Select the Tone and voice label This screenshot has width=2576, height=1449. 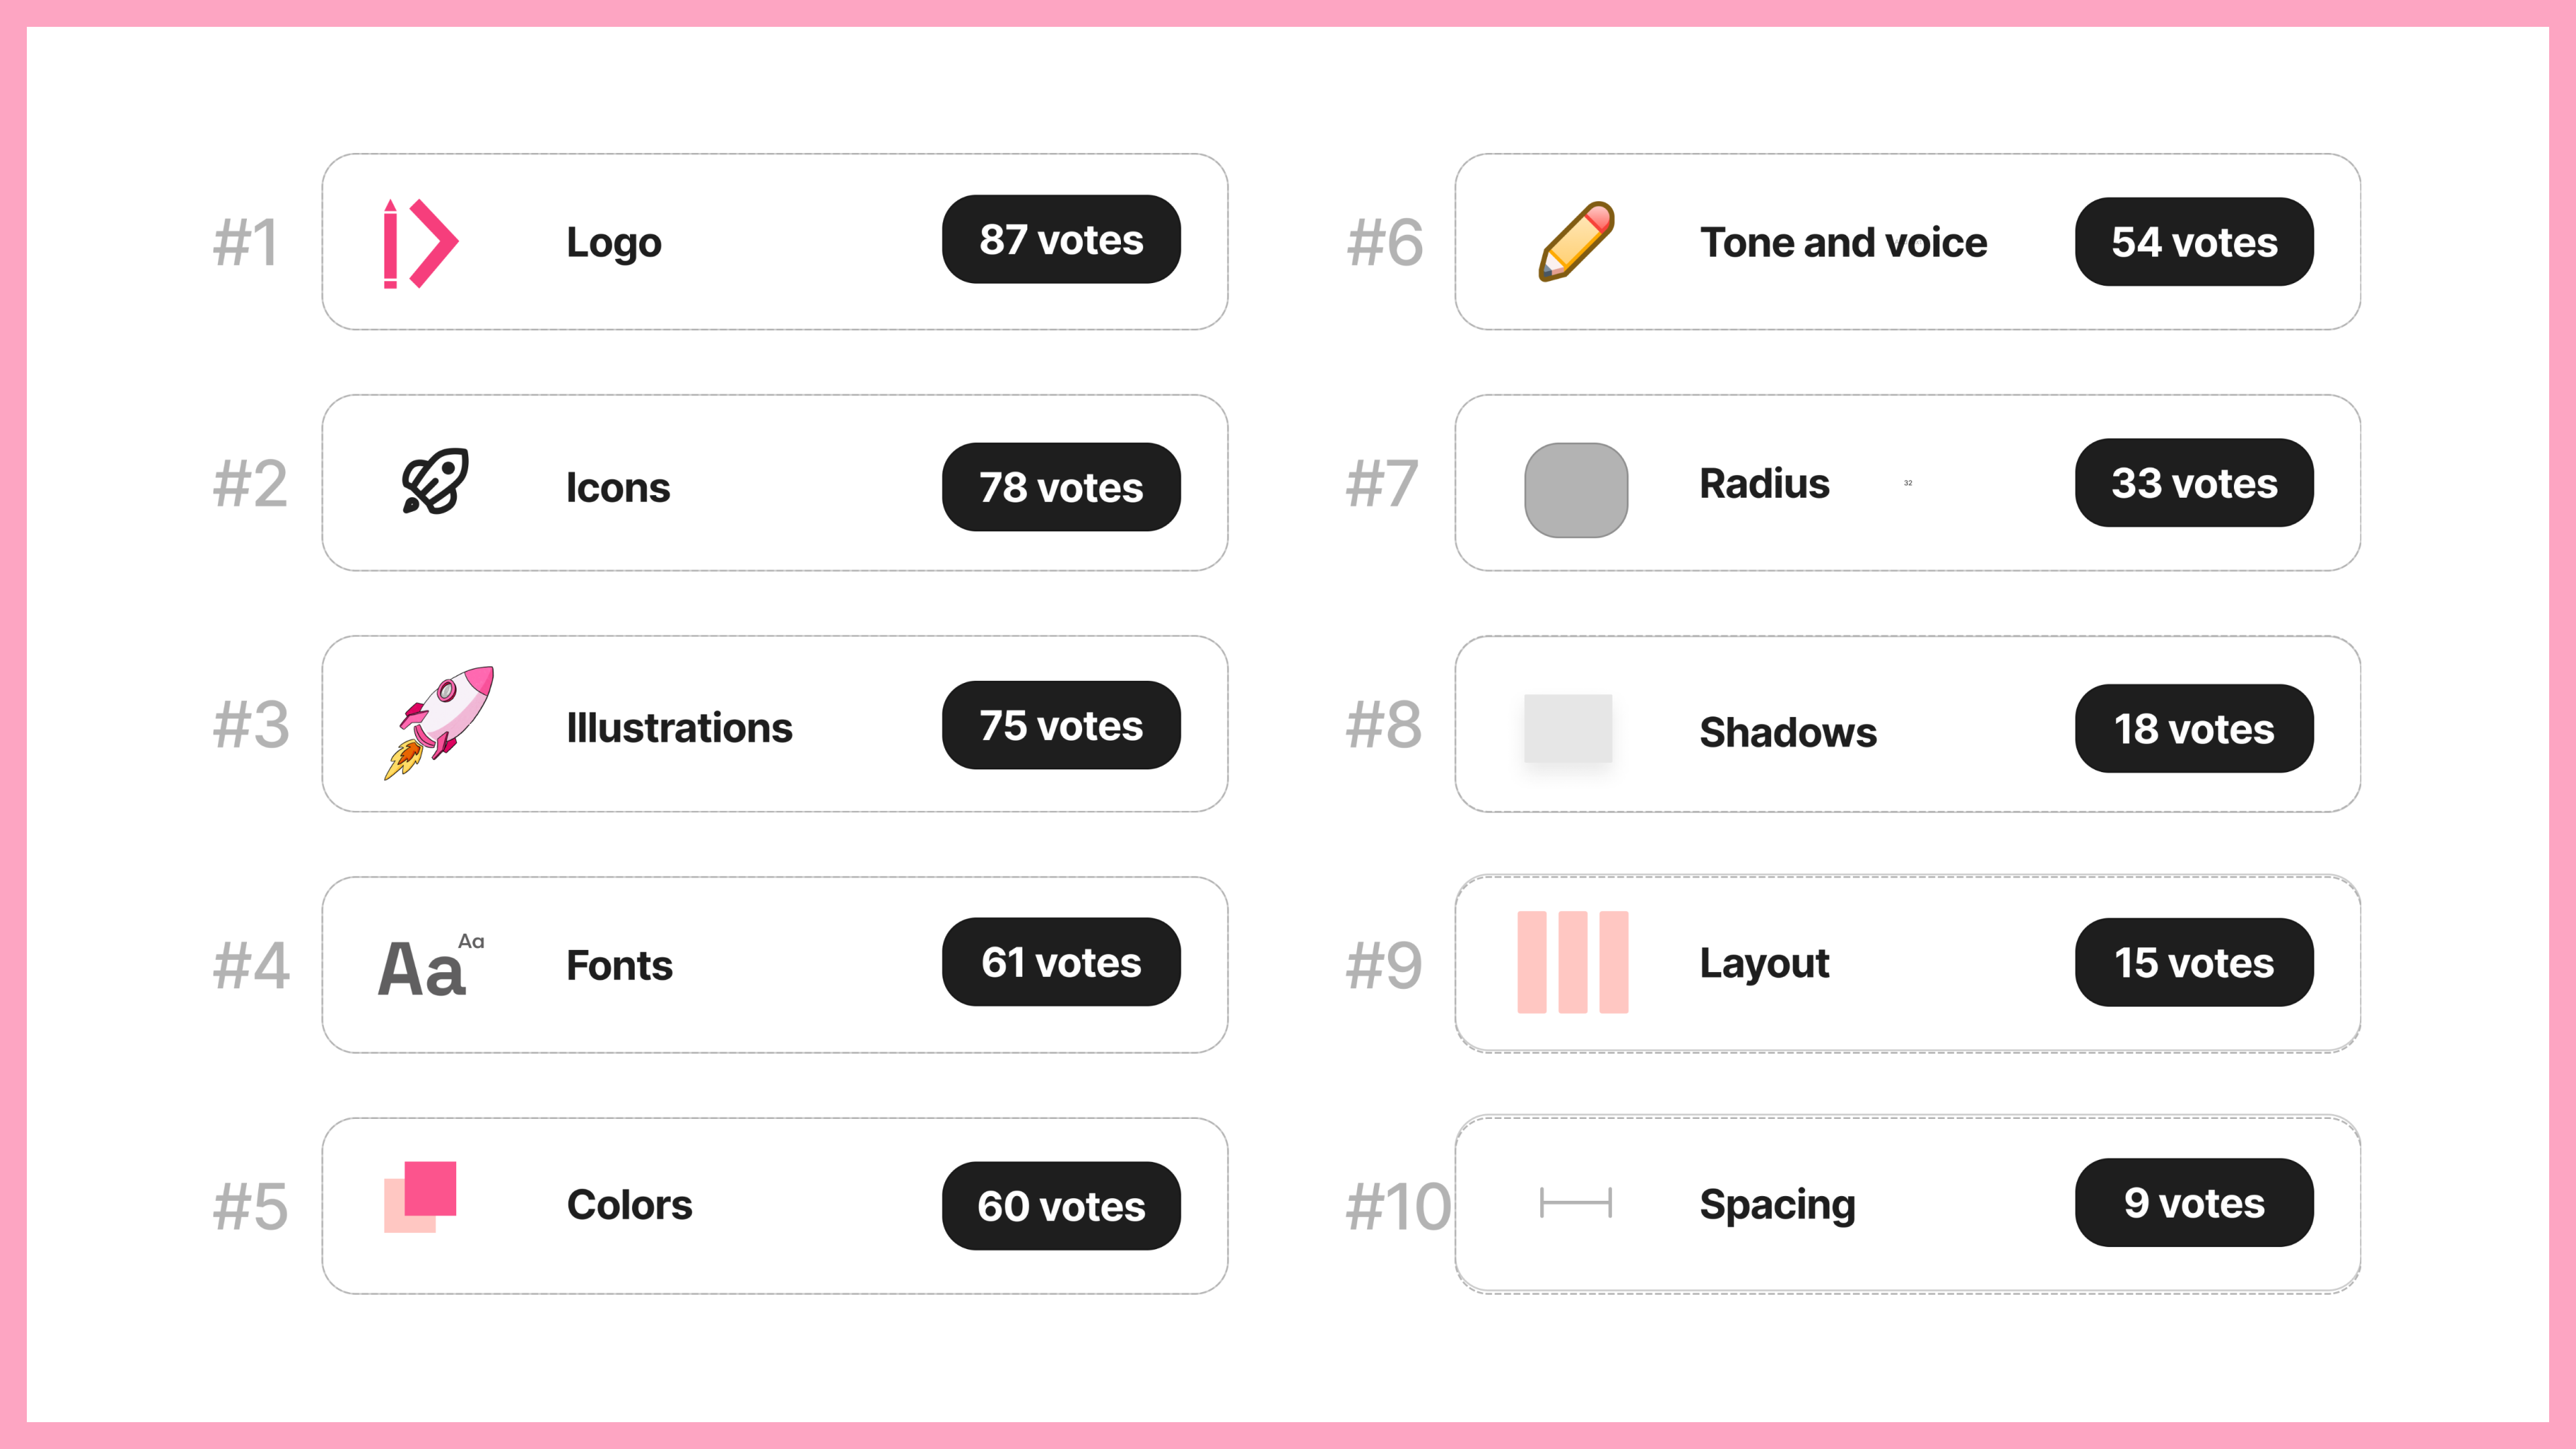pos(1843,242)
